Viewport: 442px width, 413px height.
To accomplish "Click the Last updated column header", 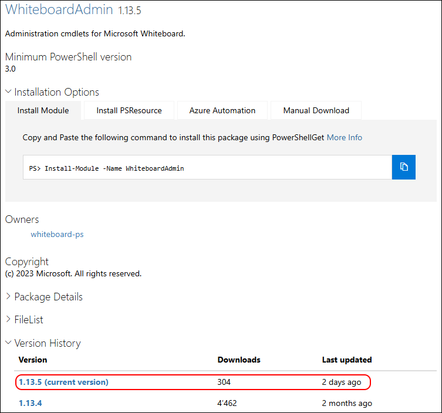I will coord(347,360).
